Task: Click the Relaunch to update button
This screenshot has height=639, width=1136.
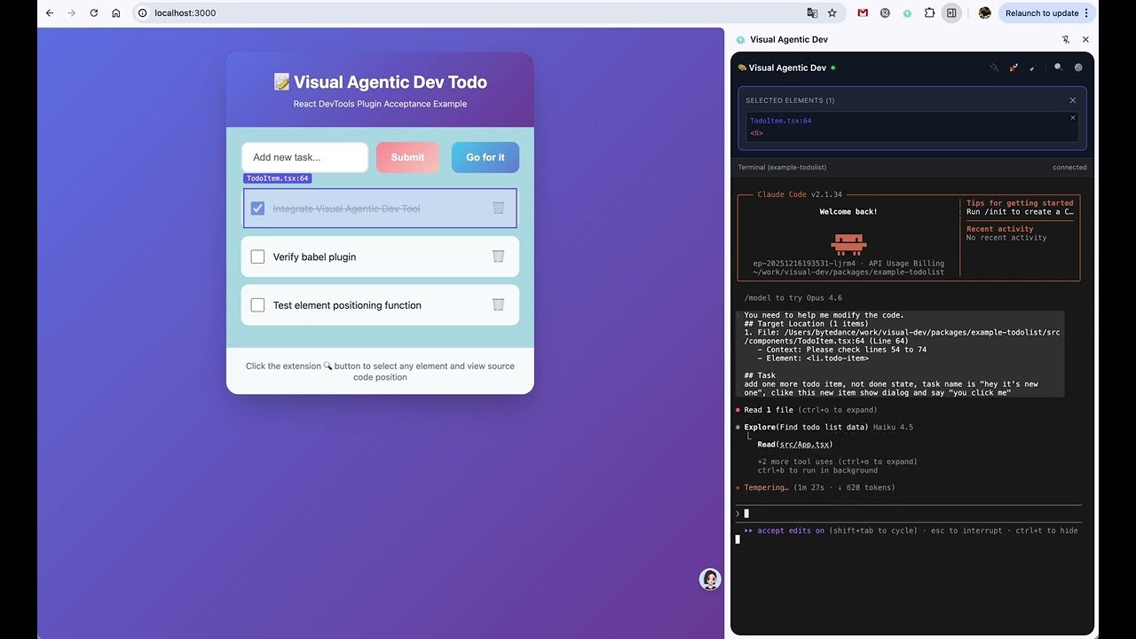Action: point(1042,13)
